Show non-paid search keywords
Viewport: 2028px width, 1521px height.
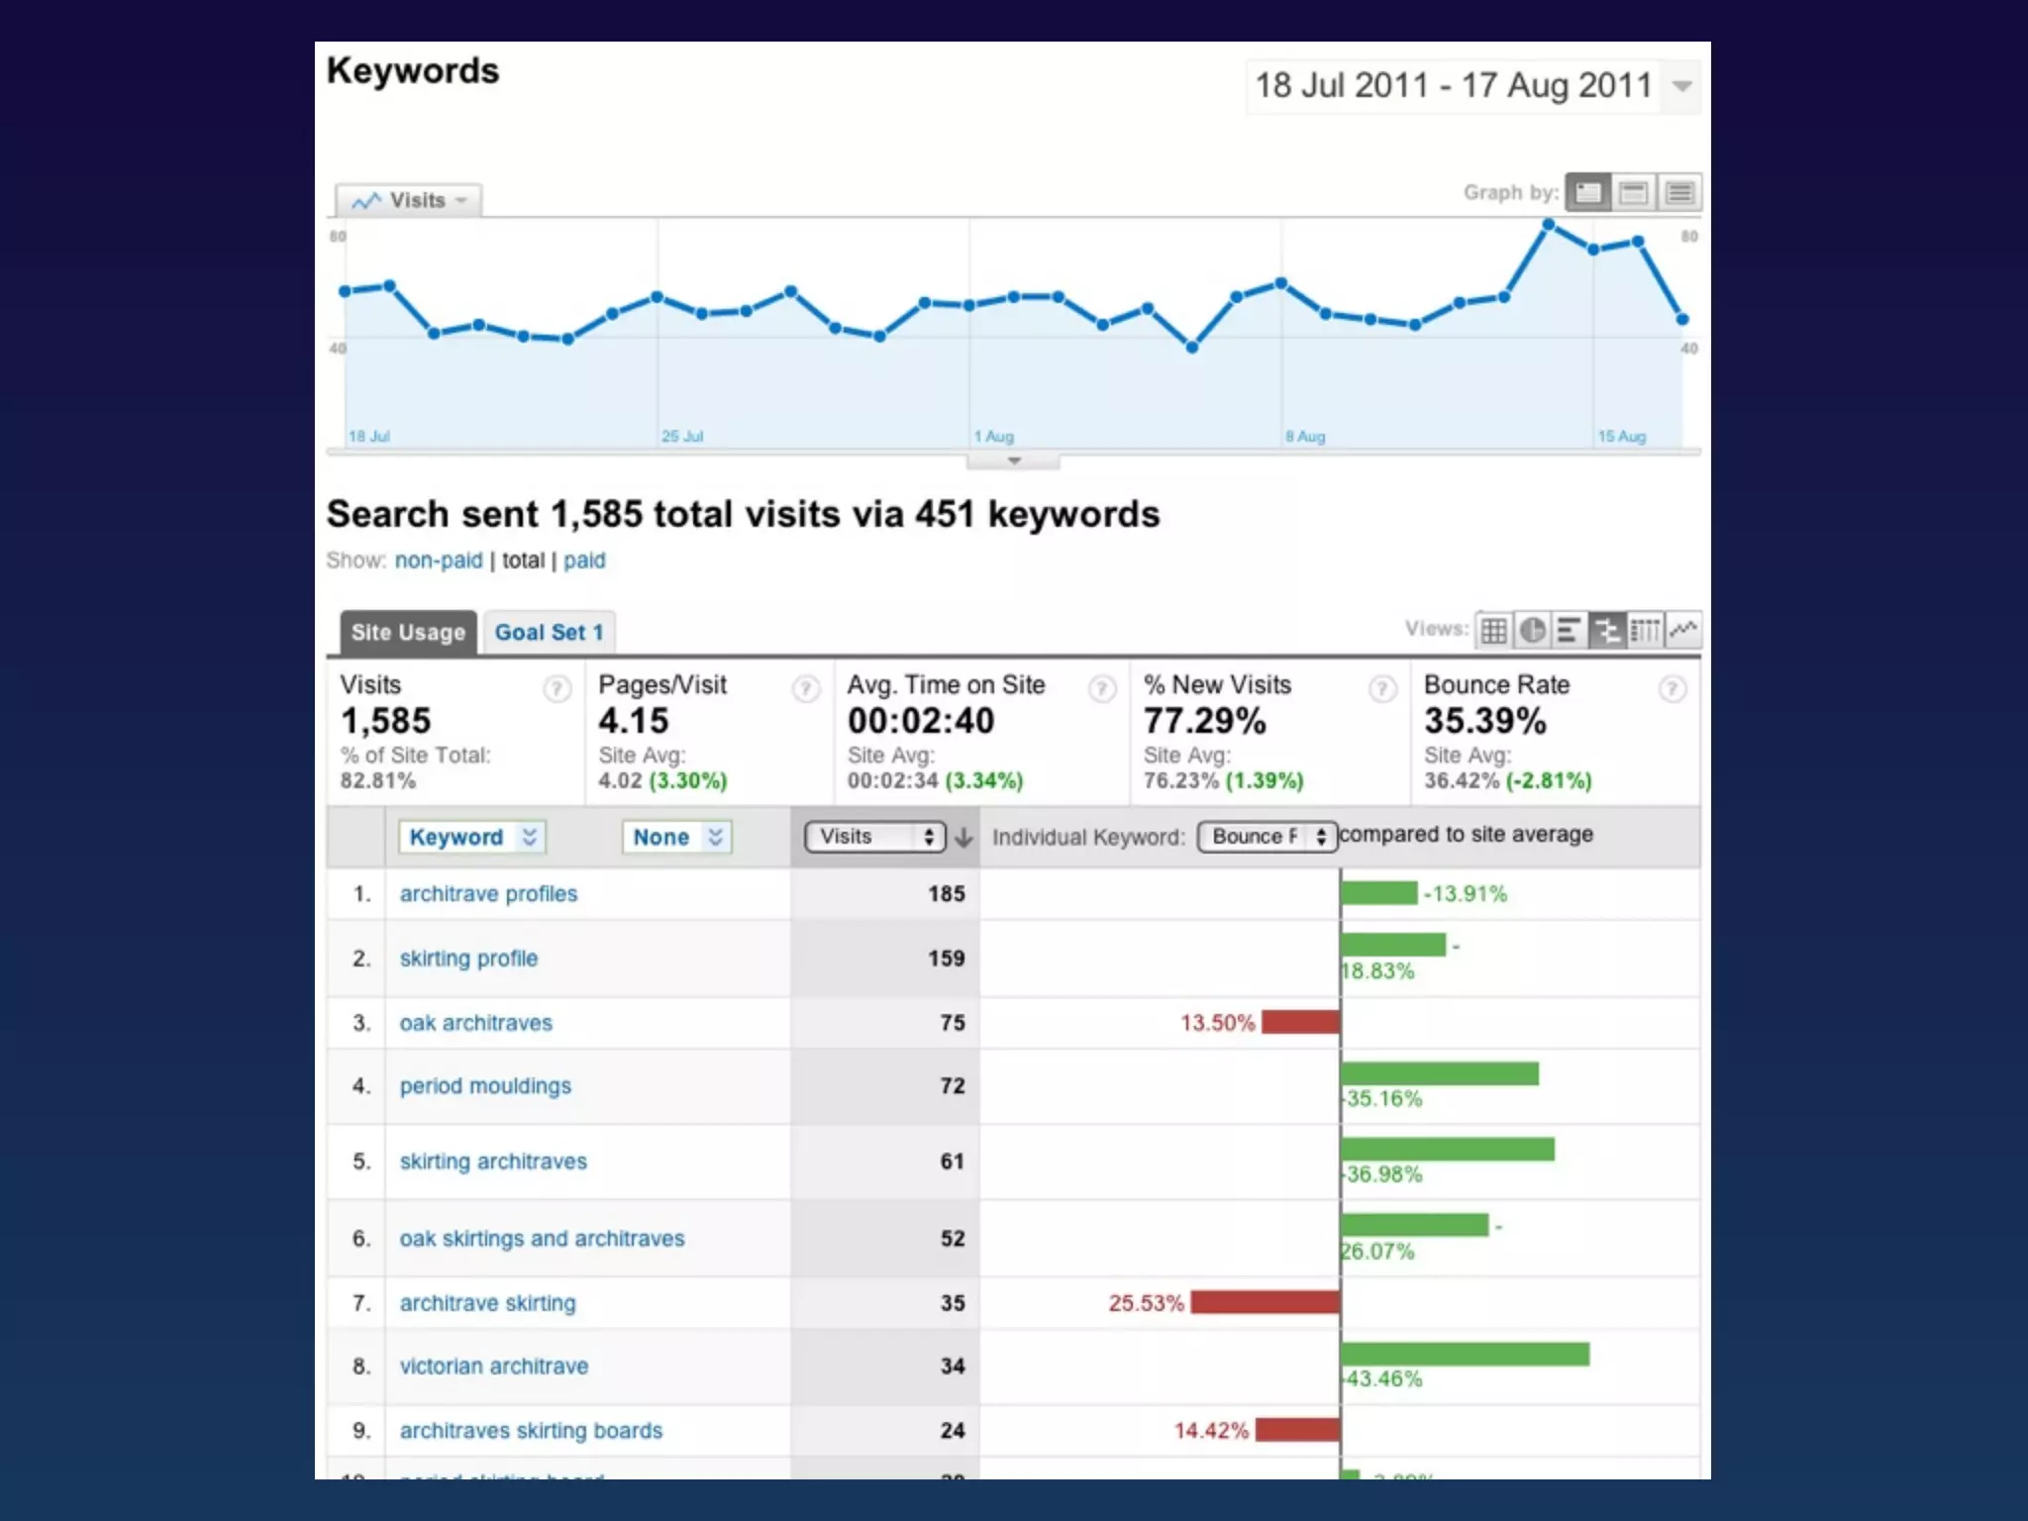(x=439, y=560)
